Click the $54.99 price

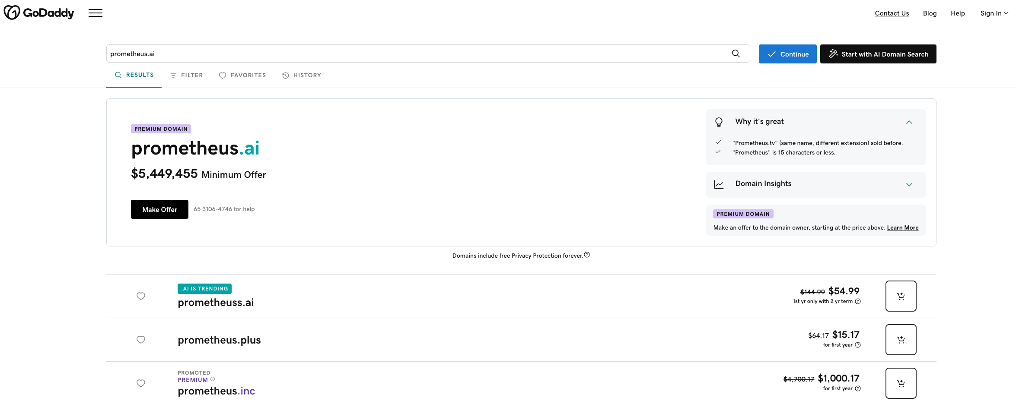(844, 291)
